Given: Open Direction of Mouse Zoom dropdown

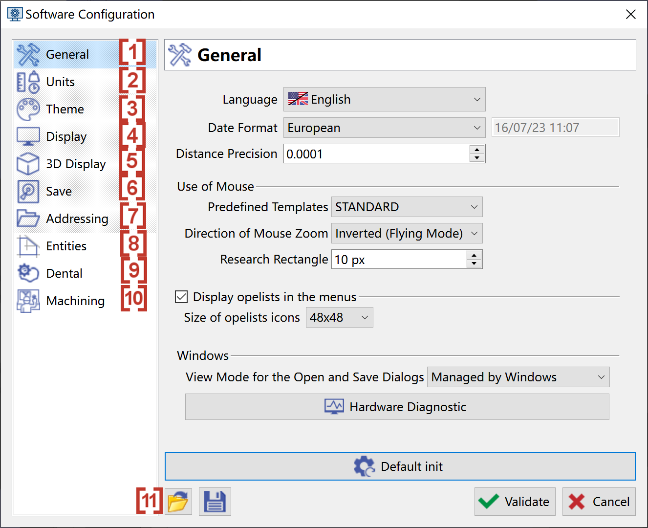Looking at the screenshot, I should pyautogui.click(x=407, y=234).
